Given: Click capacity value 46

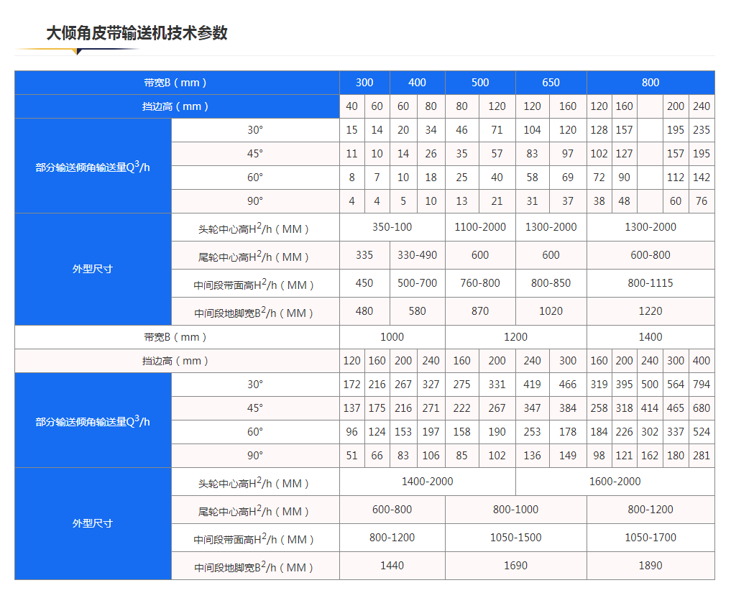Looking at the screenshot, I should pyautogui.click(x=462, y=130).
